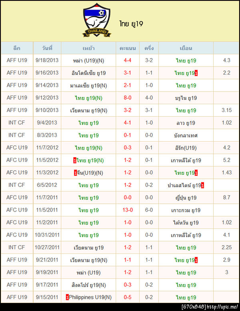Open the 13-0 score against เกาะกวม ยู19

[x=128, y=210]
